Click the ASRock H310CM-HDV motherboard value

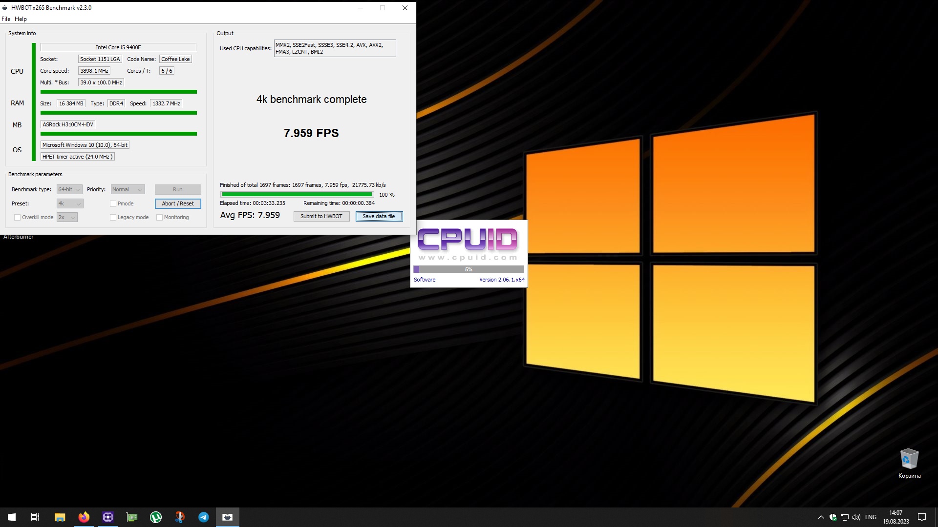pos(68,124)
